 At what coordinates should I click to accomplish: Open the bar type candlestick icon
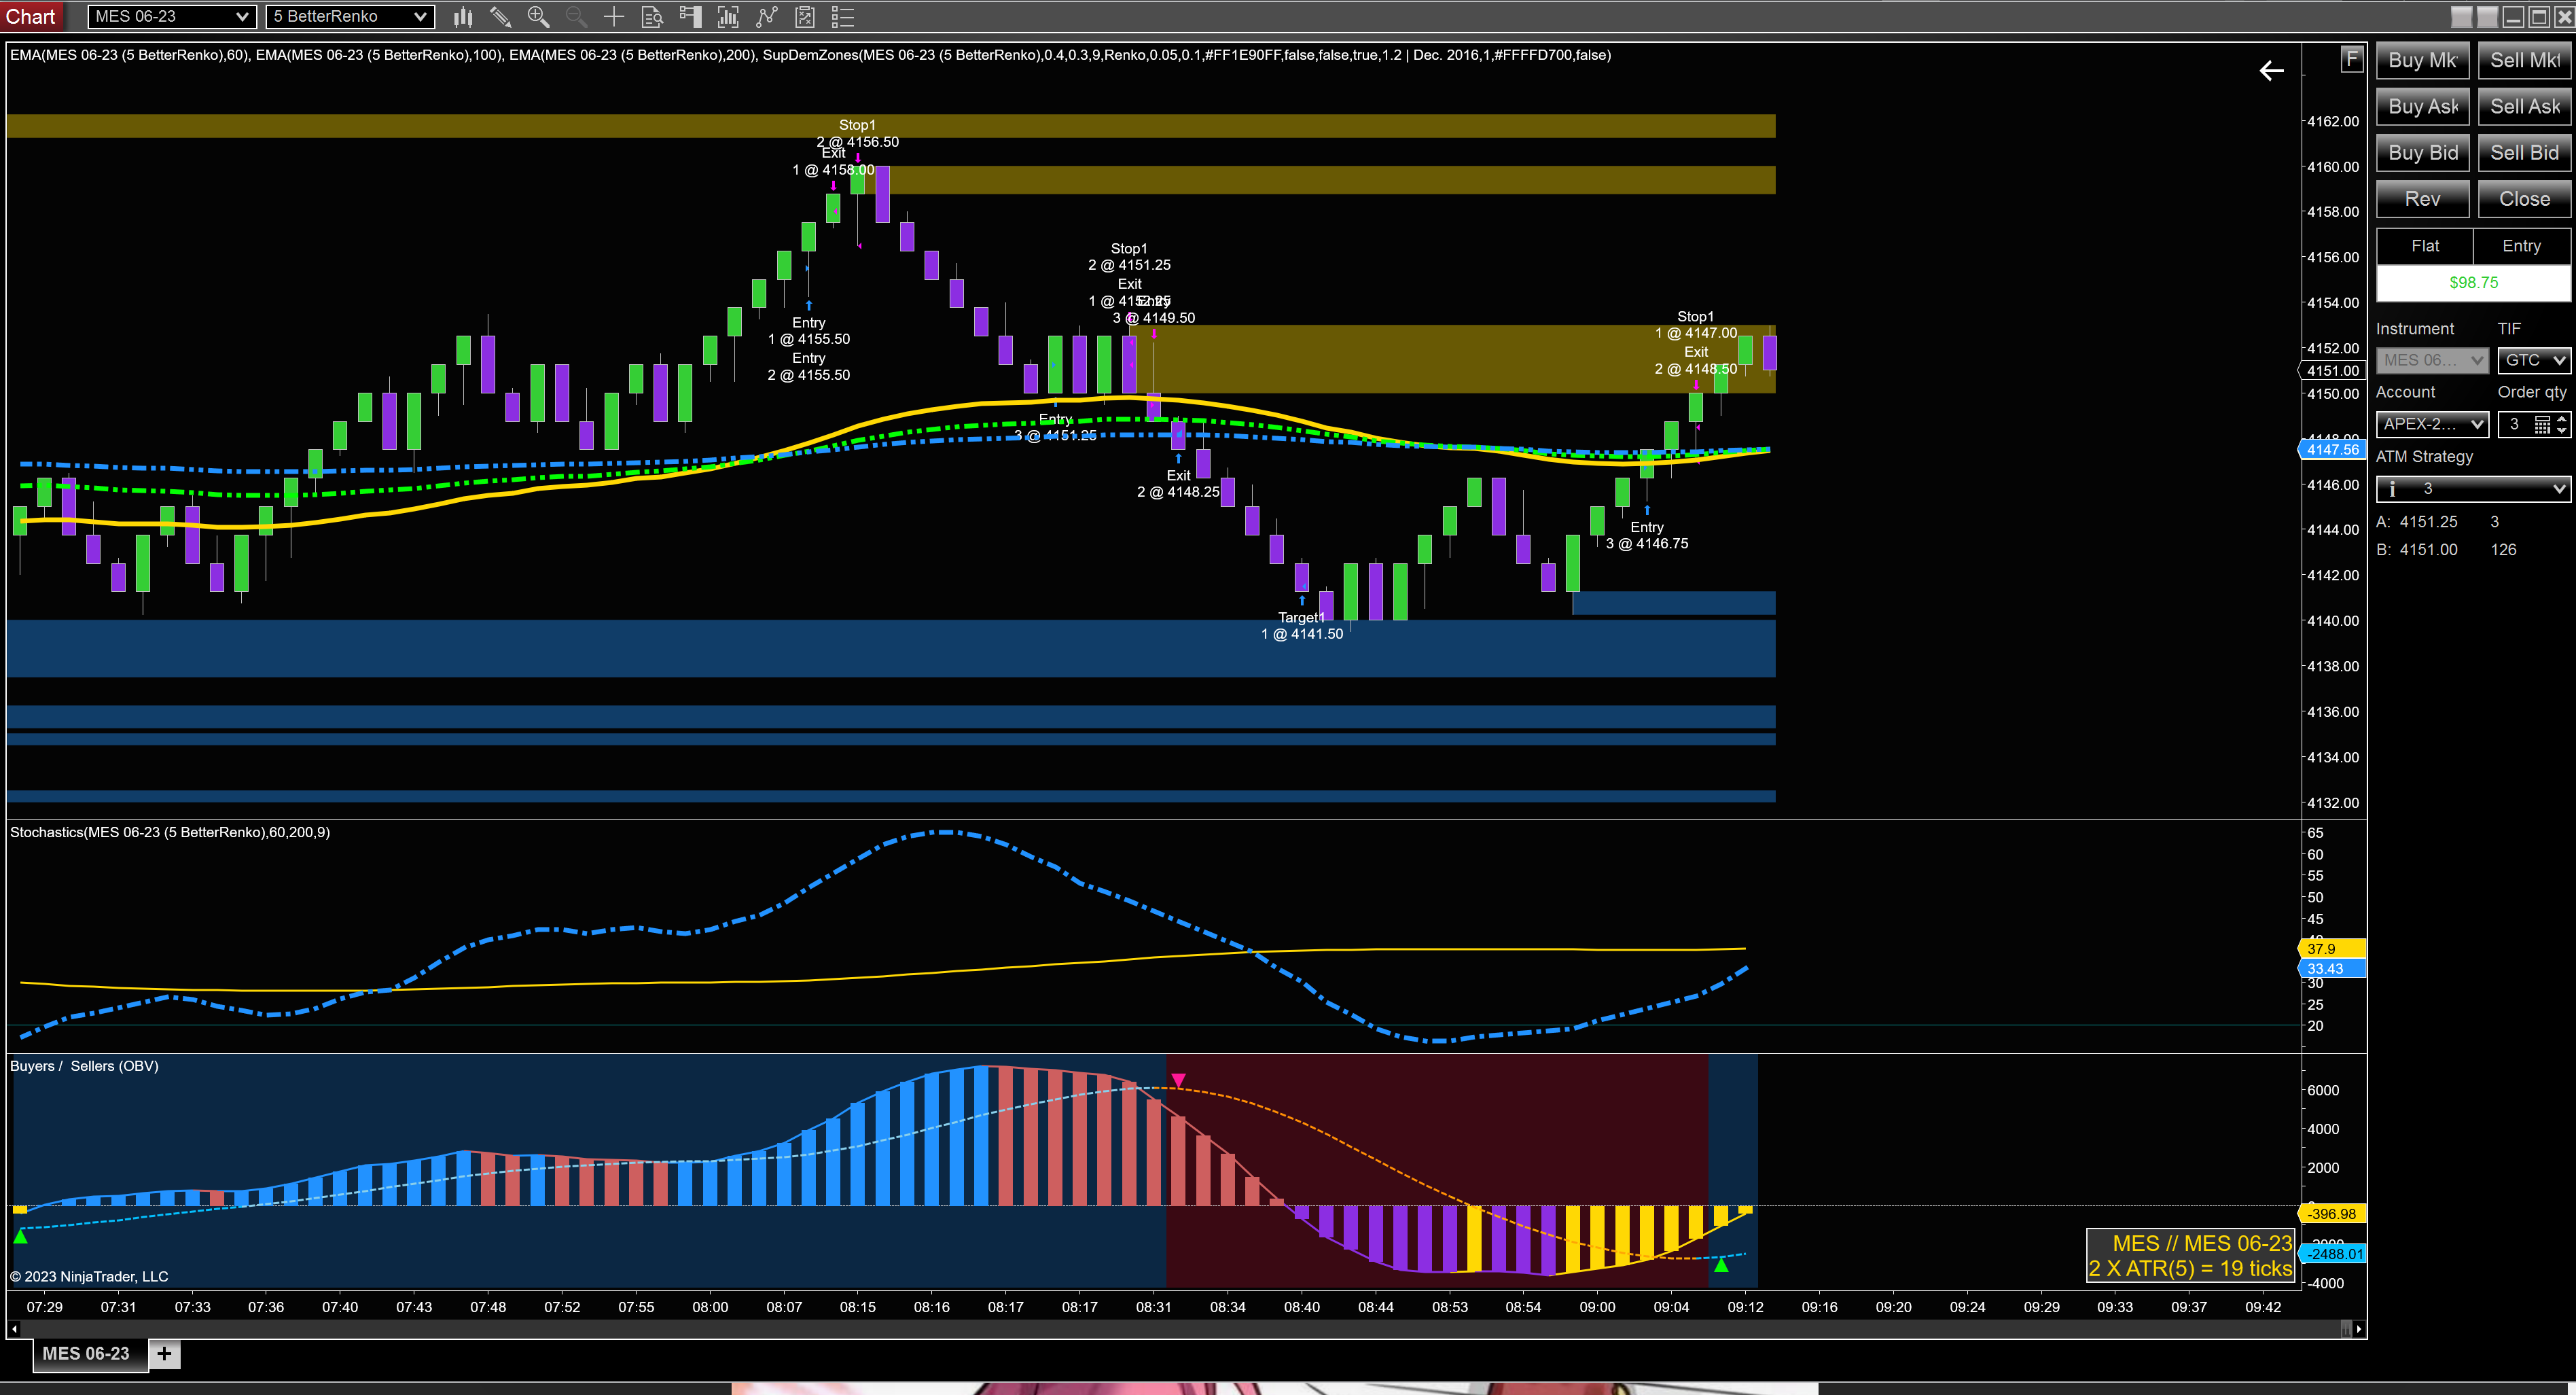tap(462, 17)
